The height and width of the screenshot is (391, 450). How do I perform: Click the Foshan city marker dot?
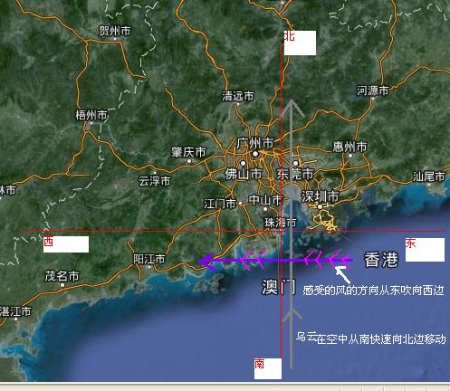point(243,164)
